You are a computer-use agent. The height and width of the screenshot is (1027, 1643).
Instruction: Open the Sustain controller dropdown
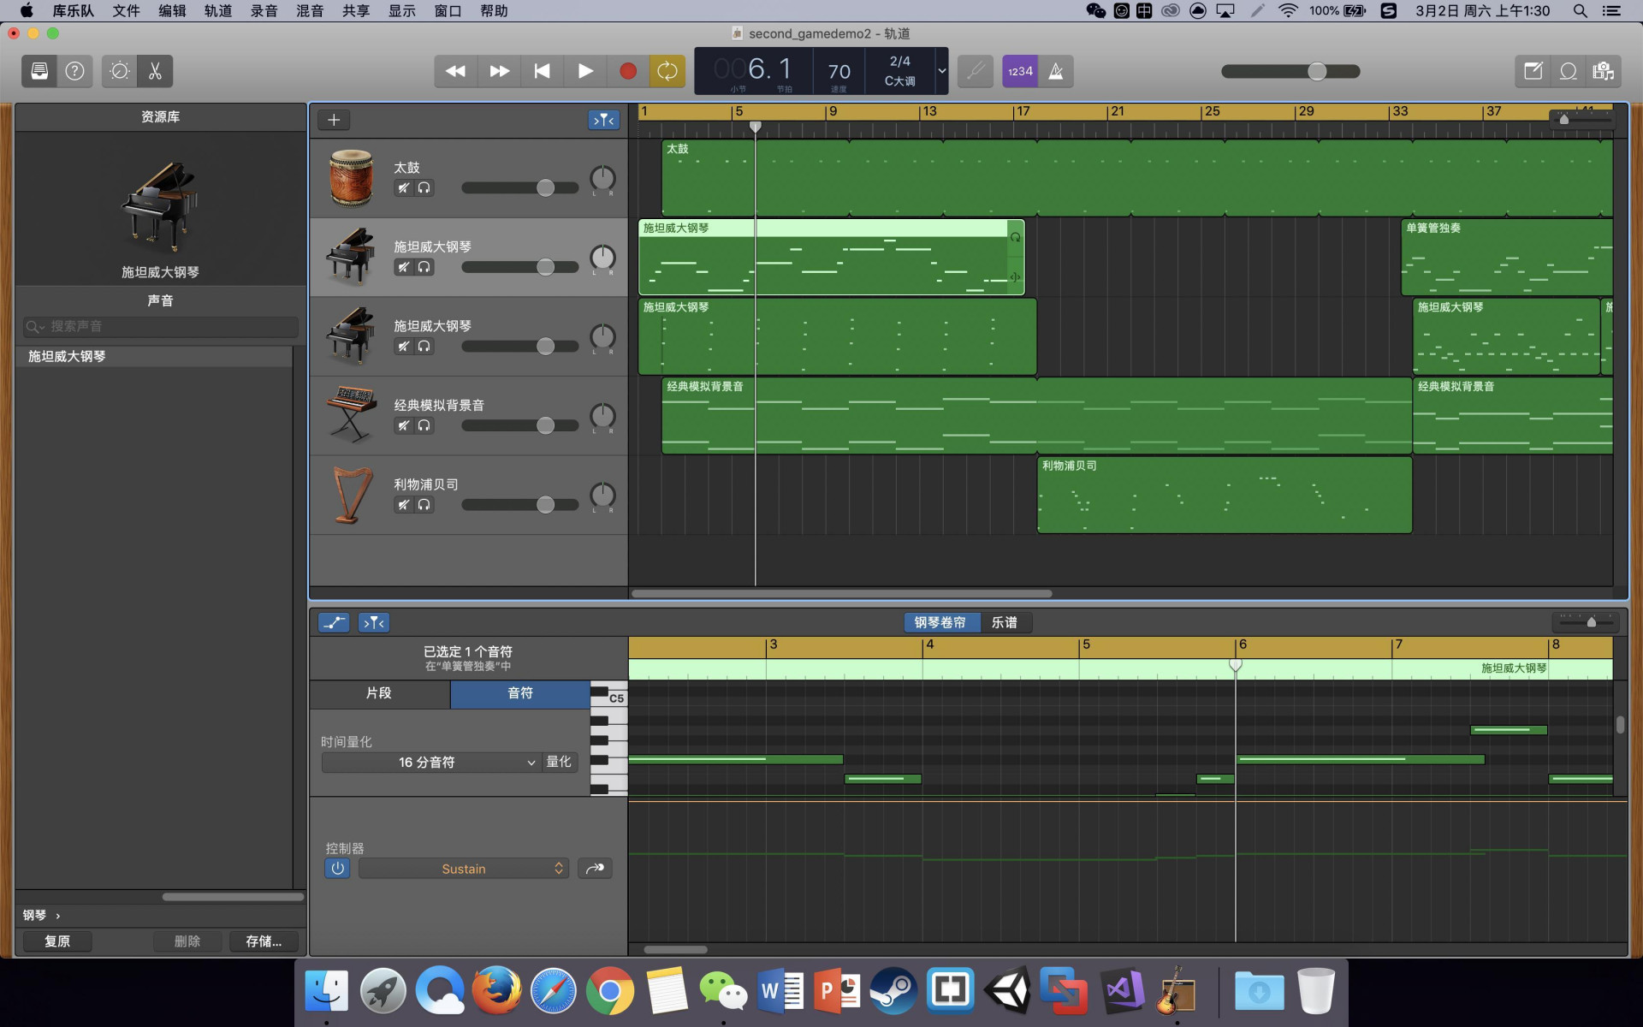464,869
